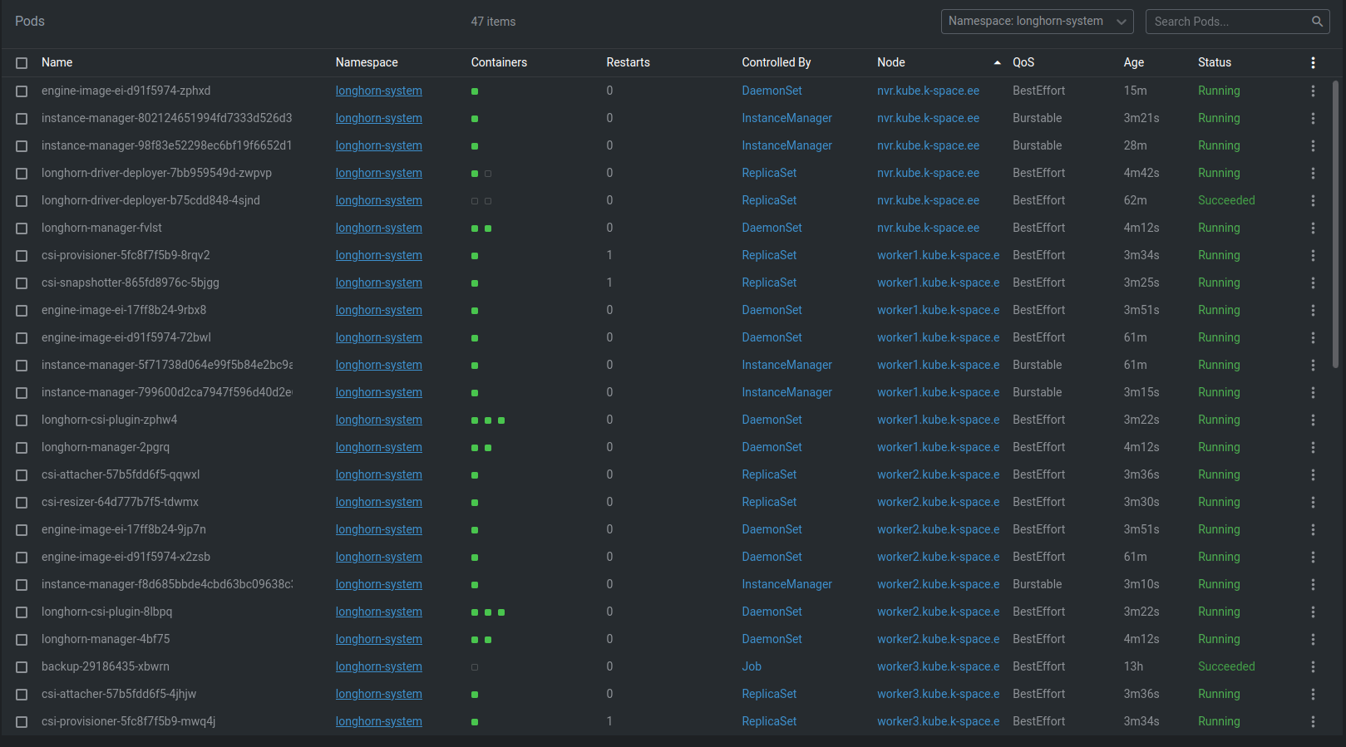Open the Job link for backup-29186435-xbwrn
Viewport: 1346px width, 747px height.
pos(752,666)
